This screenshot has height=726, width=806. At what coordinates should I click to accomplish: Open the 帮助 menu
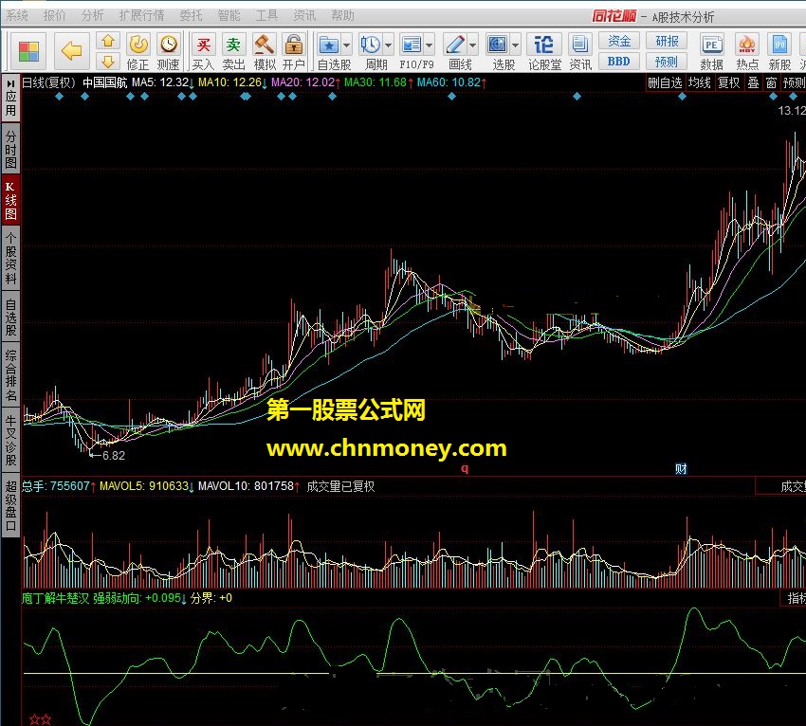pos(343,16)
